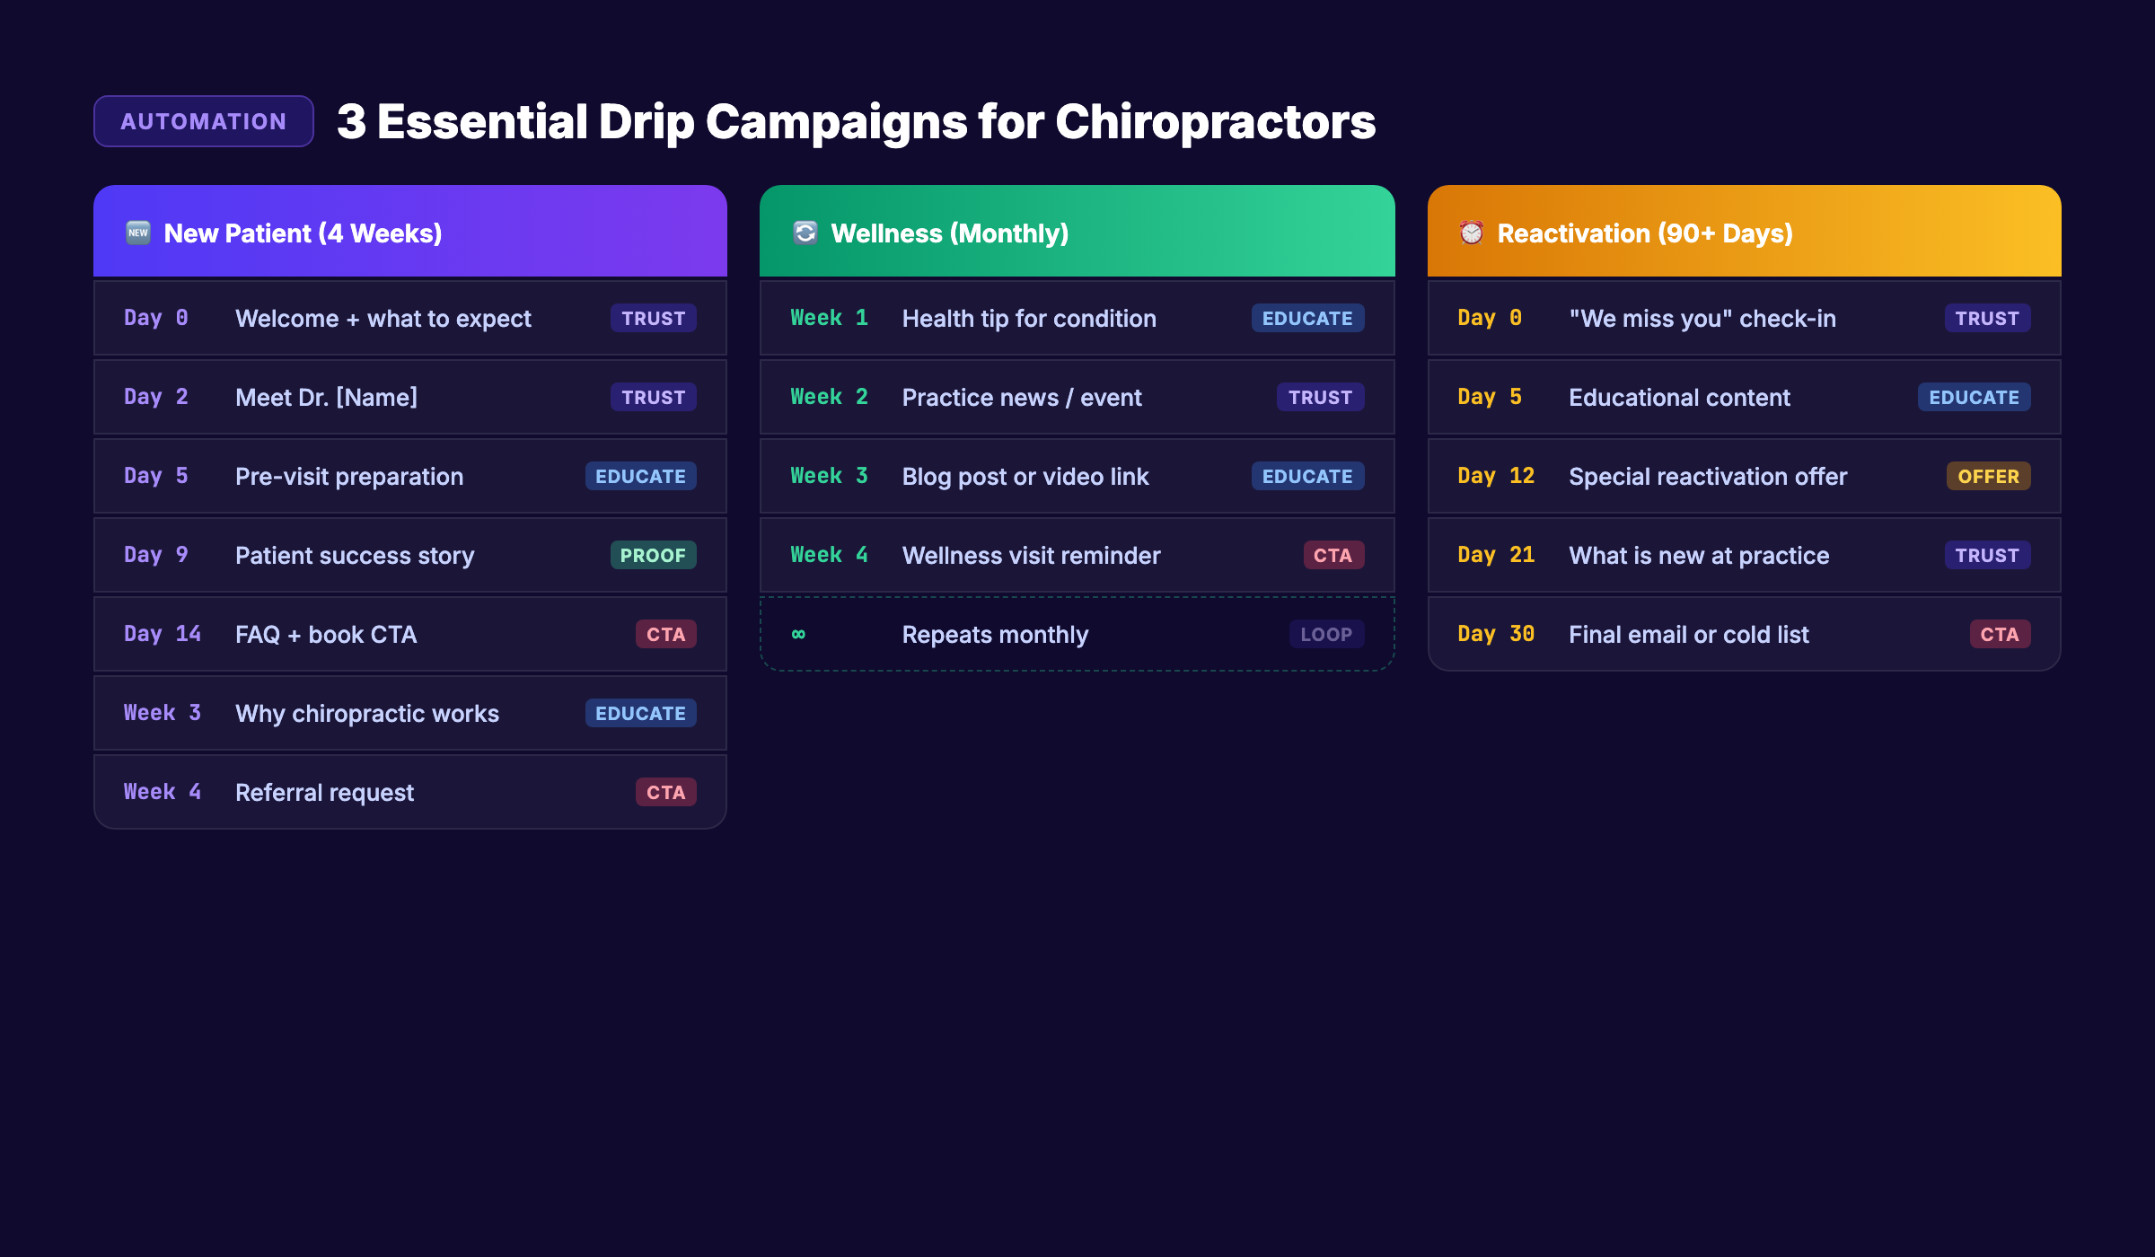Viewport: 2155px width, 1257px height.
Task: Select the LOOP badge next to Repeats monthly
Action: [x=1326, y=634]
